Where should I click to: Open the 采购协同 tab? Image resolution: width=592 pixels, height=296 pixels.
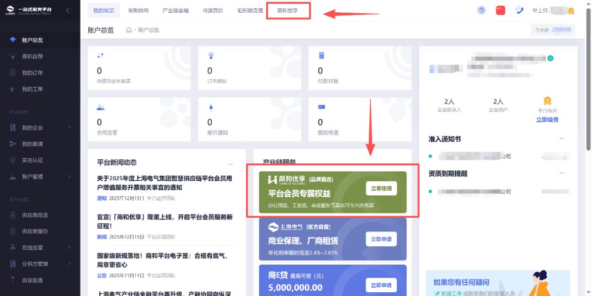pos(138,10)
